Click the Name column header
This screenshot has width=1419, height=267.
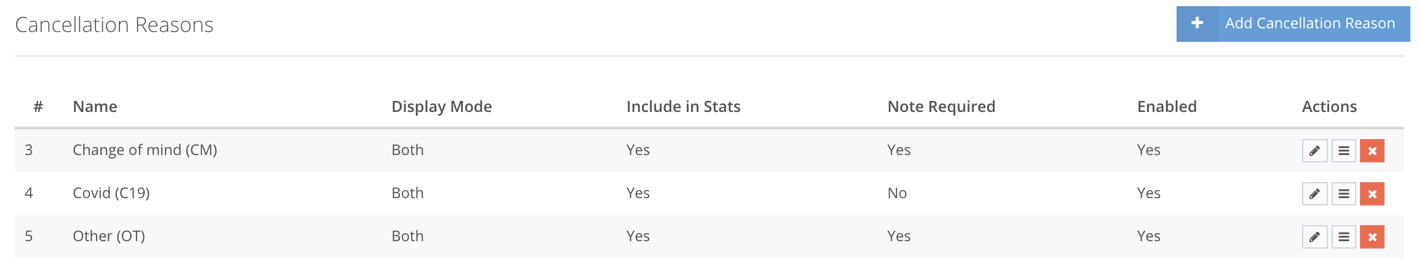click(95, 106)
